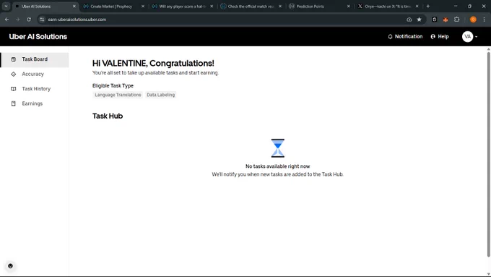This screenshot has height=277, width=491.
Task: Select the Language Translations tag
Action: [118, 95]
